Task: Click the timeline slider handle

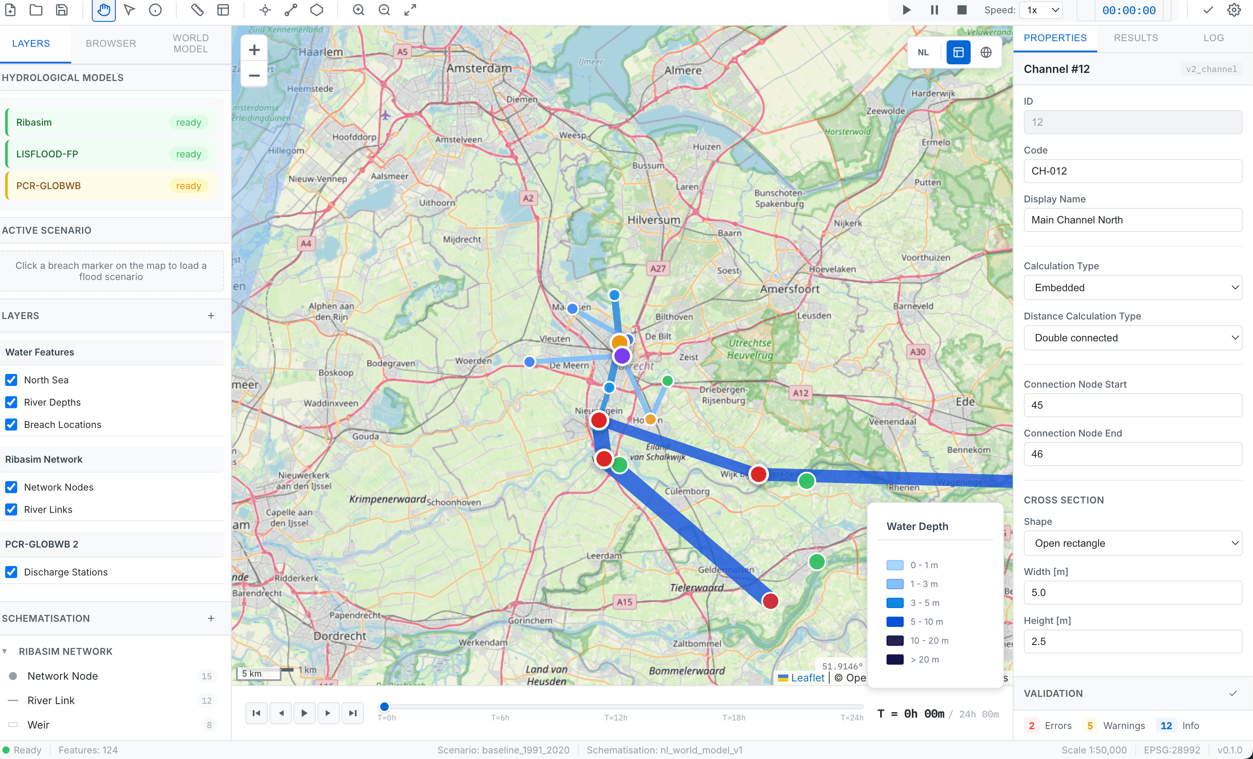Action: coord(384,706)
